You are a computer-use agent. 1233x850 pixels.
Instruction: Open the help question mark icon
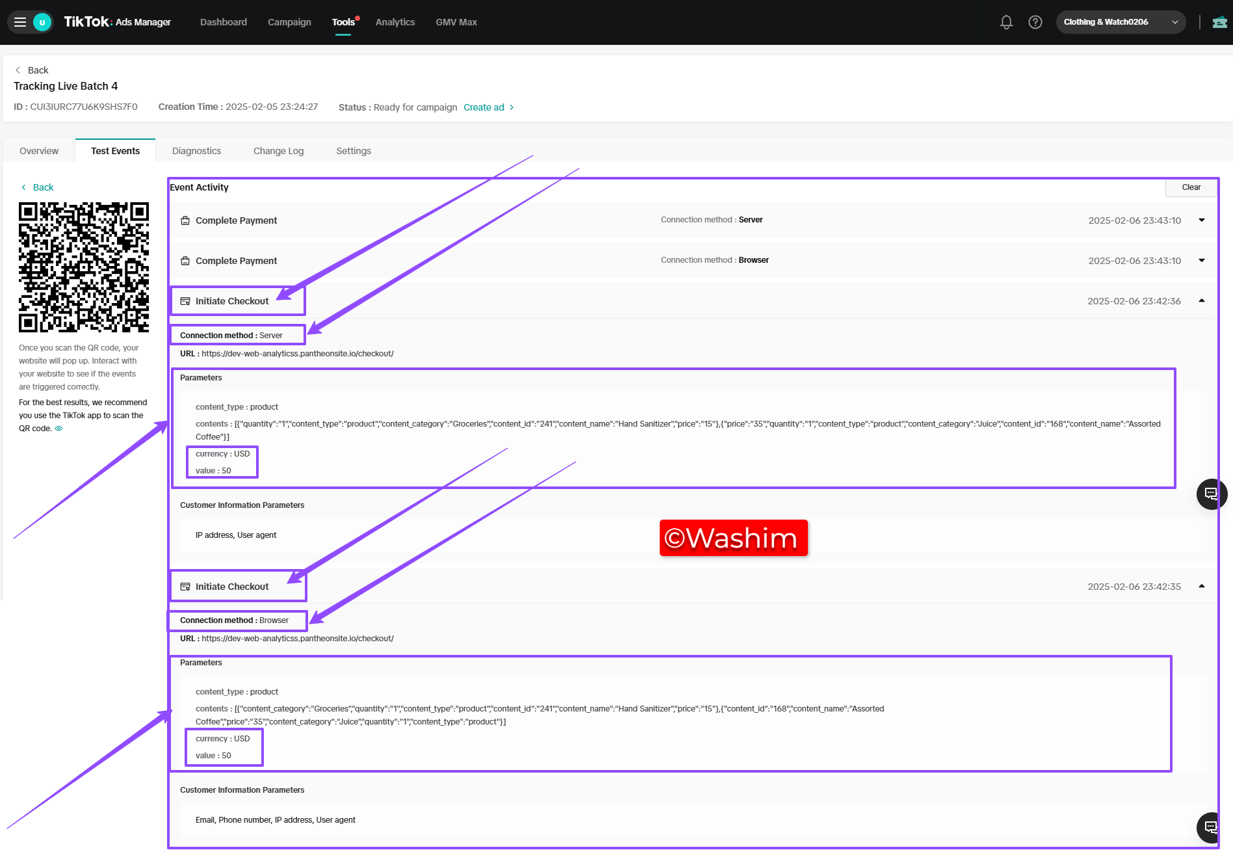(1035, 22)
